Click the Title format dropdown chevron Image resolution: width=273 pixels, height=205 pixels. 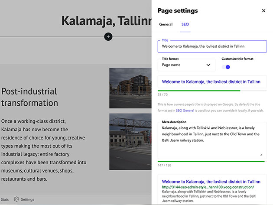point(208,65)
